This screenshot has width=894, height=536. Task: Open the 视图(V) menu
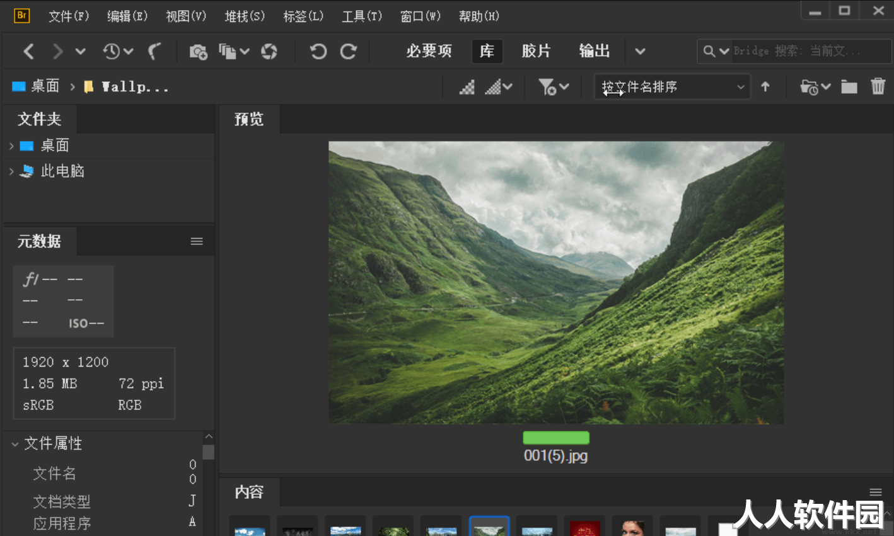click(186, 16)
